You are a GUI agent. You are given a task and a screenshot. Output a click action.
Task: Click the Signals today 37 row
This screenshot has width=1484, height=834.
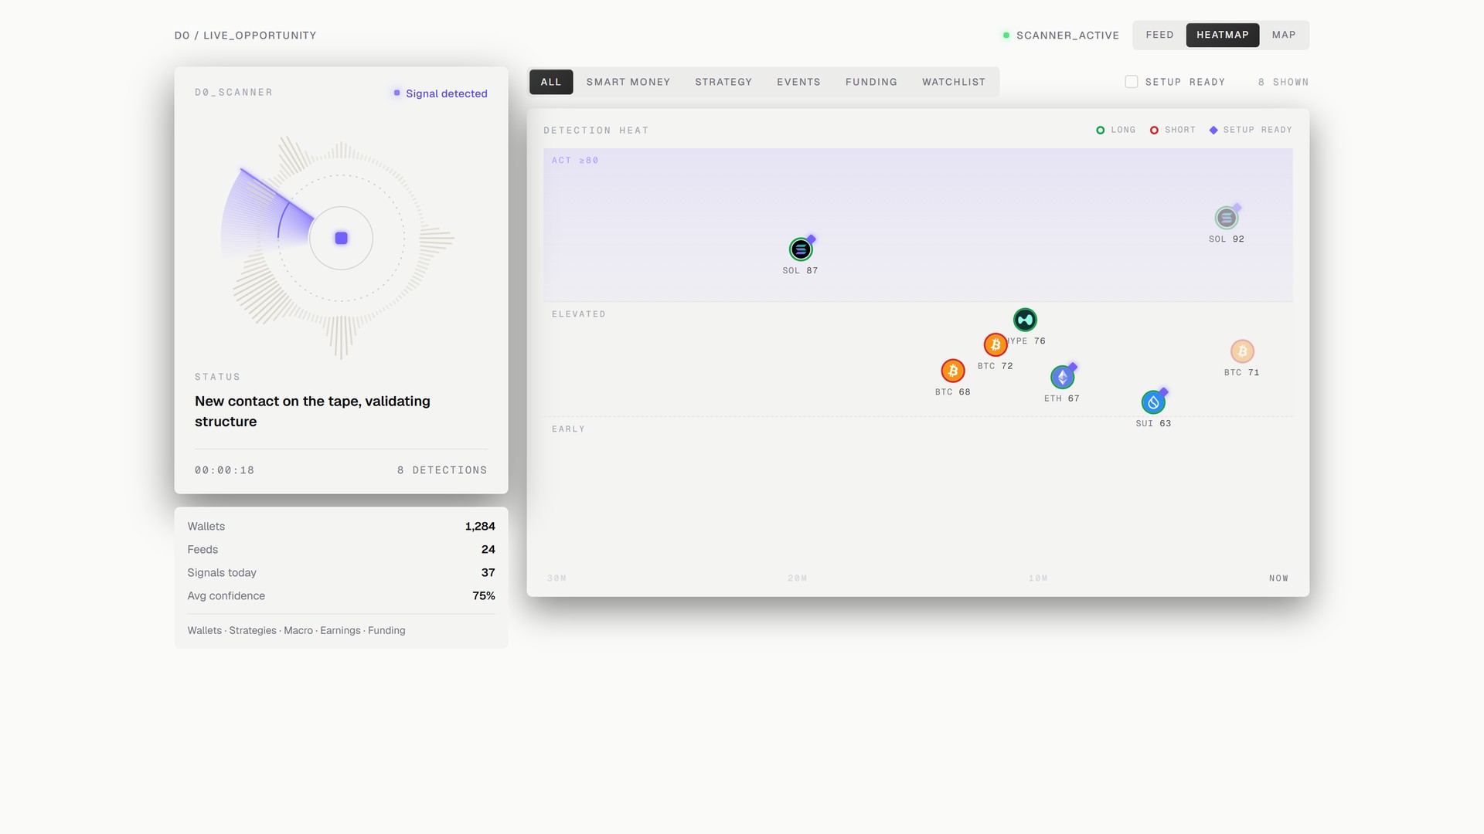[341, 573]
